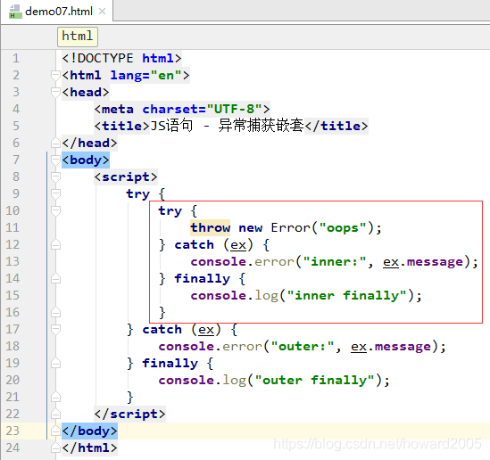Image resolution: width=490 pixels, height=460 pixels.
Task: Click the fold end marker on line 6
Action: click(55, 143)
